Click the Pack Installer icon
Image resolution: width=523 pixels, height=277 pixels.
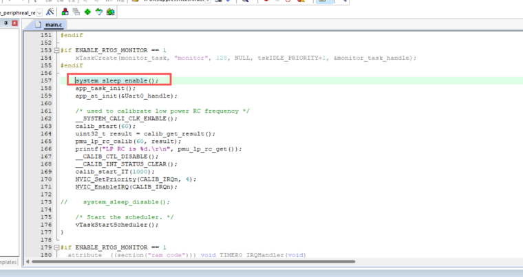click(110, 12)
